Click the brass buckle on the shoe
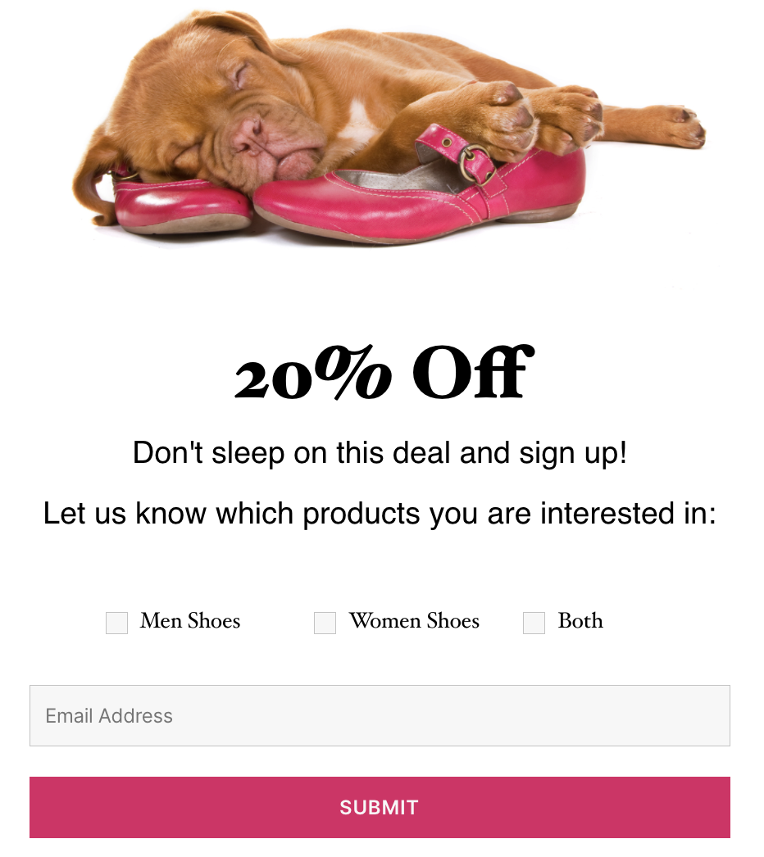Image resolution: width=764 pixels, height=857 pixels. click(475, 161)
